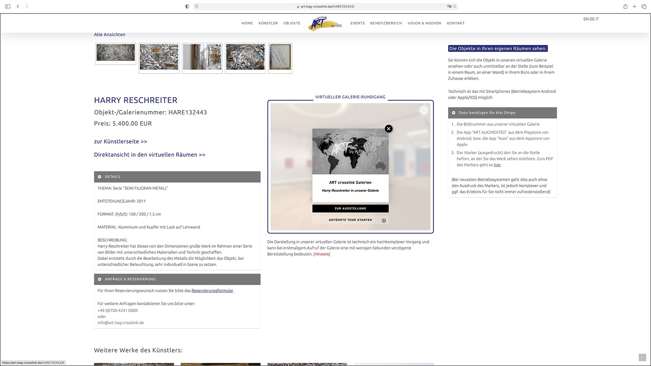This screenshot has height=366, width=651.
Task: Close the ART crosslink Galerien popup
Action: (389, 129)
